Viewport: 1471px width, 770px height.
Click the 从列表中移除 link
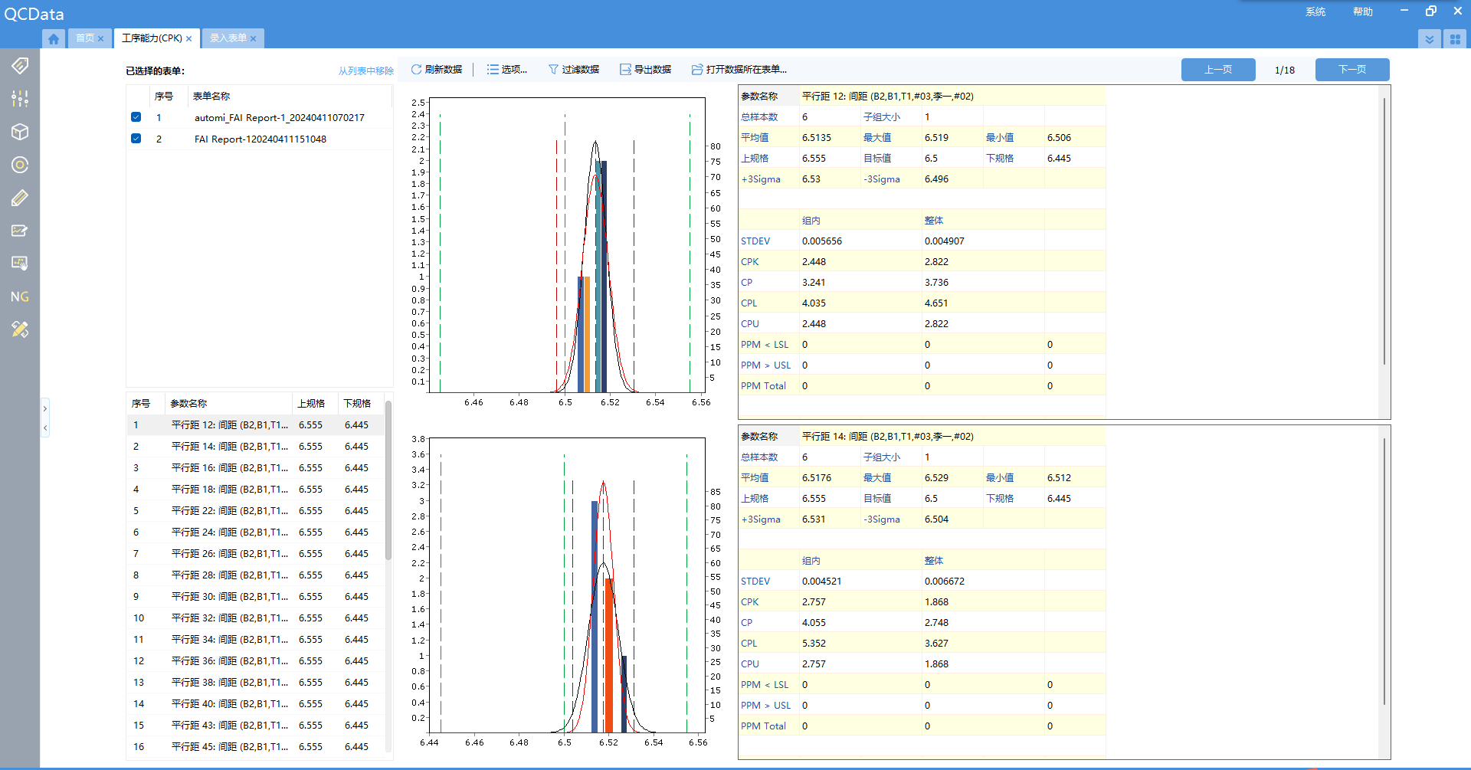(x=365, y=70)
